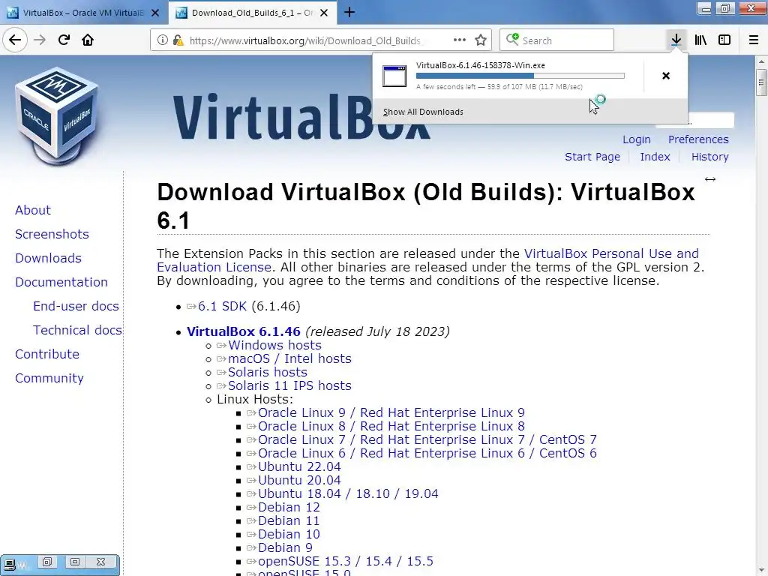The image size is (768, 576).
Task: Toggle the downloads arrow panel button
Action: 676,40
